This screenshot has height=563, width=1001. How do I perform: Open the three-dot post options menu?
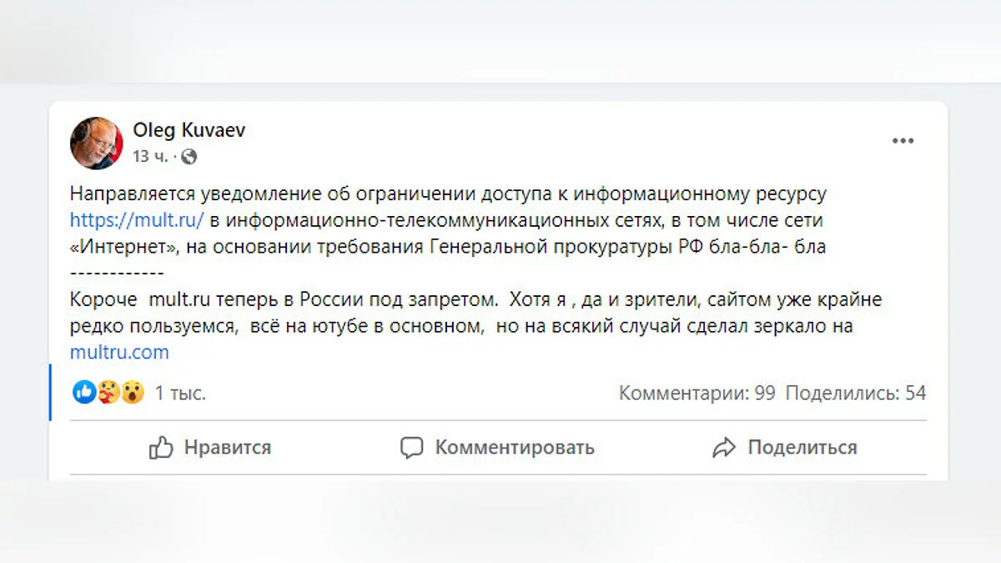[903, 142]
